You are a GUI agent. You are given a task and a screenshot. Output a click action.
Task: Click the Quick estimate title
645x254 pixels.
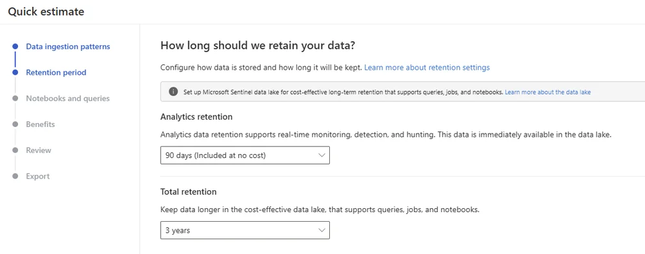46,12
